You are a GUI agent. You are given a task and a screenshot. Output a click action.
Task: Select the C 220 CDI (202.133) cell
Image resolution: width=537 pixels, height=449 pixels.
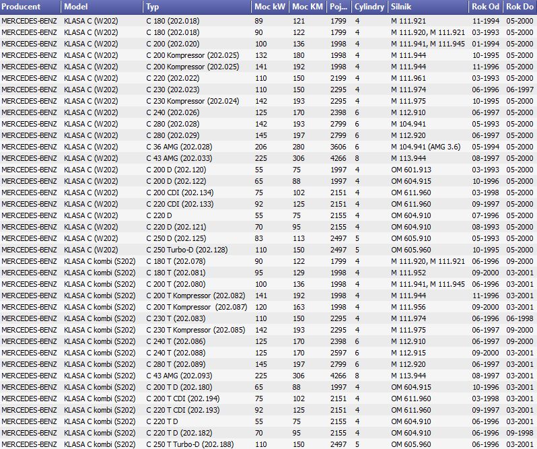180,204
